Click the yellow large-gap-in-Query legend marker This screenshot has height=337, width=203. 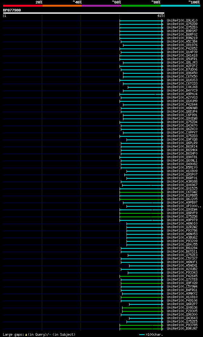(x=26, y=335)
